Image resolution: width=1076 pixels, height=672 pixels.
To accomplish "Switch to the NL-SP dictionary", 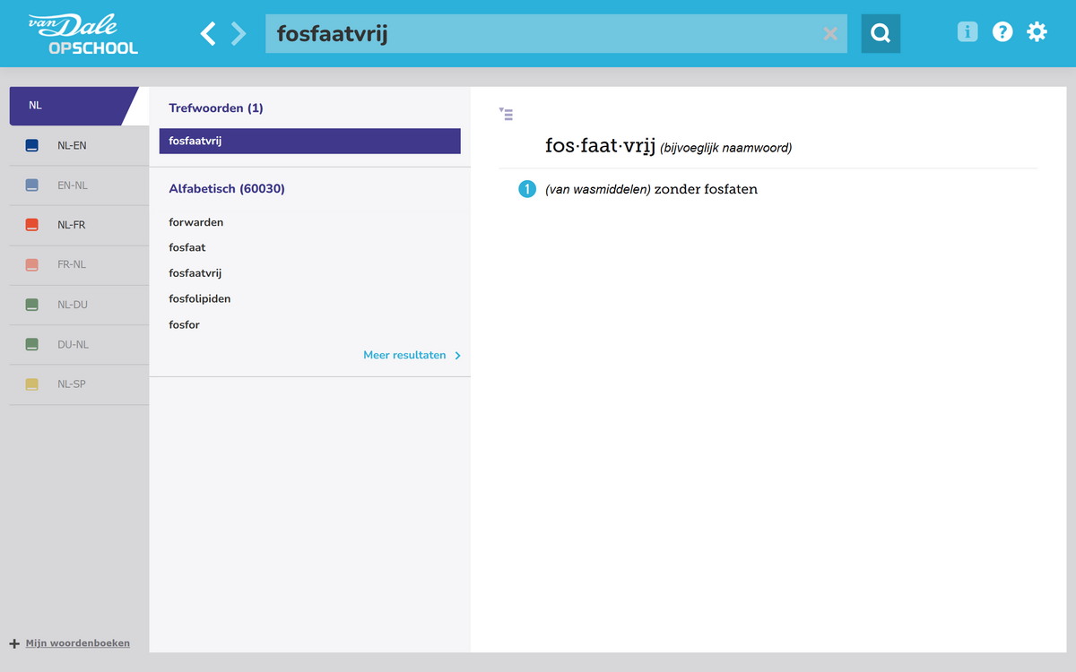I will 79,384.
